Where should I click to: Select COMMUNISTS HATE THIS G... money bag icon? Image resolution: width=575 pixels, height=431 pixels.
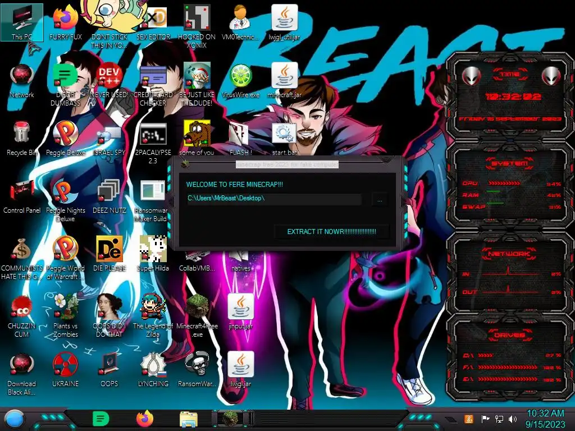22,258
